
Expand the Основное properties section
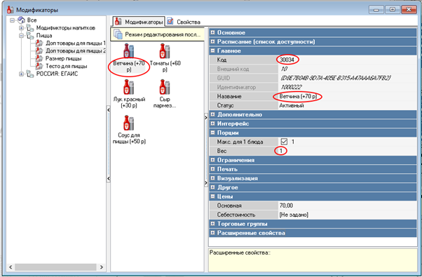212,32
